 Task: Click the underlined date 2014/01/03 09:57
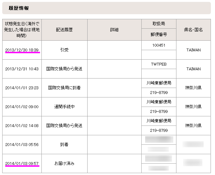[x=22, y=163]
